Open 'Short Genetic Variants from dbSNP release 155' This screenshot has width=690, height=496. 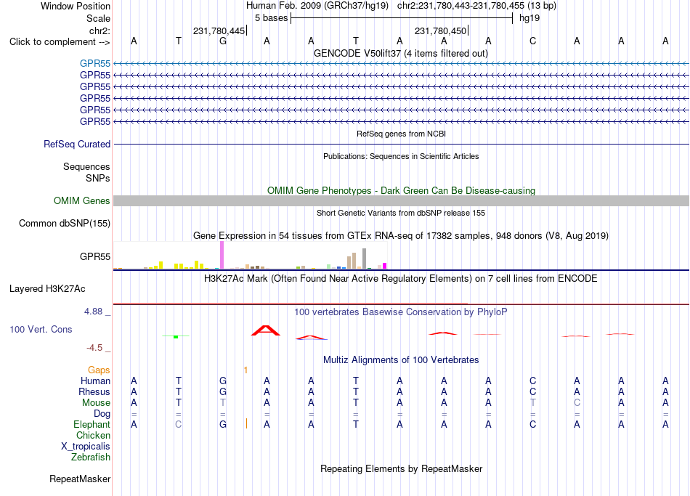tap(401, 213)
